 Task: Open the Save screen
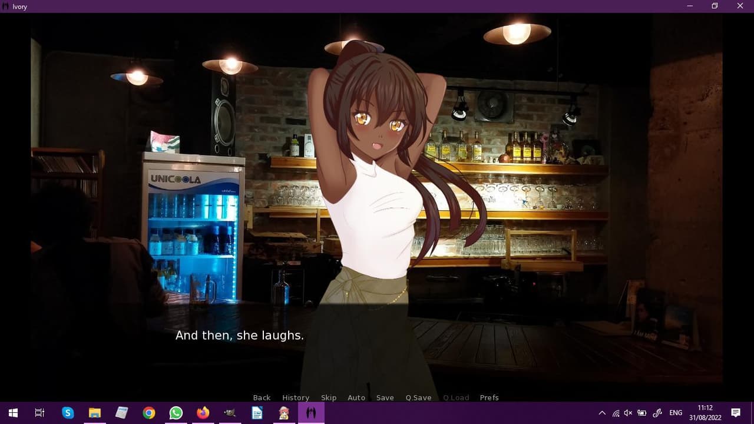coord(385,397)
